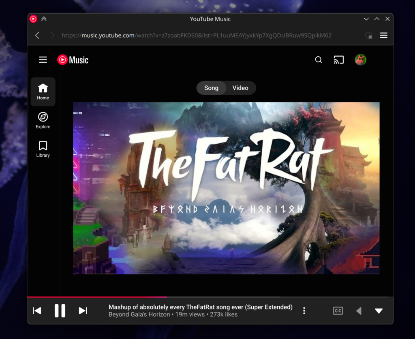Open the browser hamburger menu
The height and width of the screenshot is (339, 415).
click(383, 35)
